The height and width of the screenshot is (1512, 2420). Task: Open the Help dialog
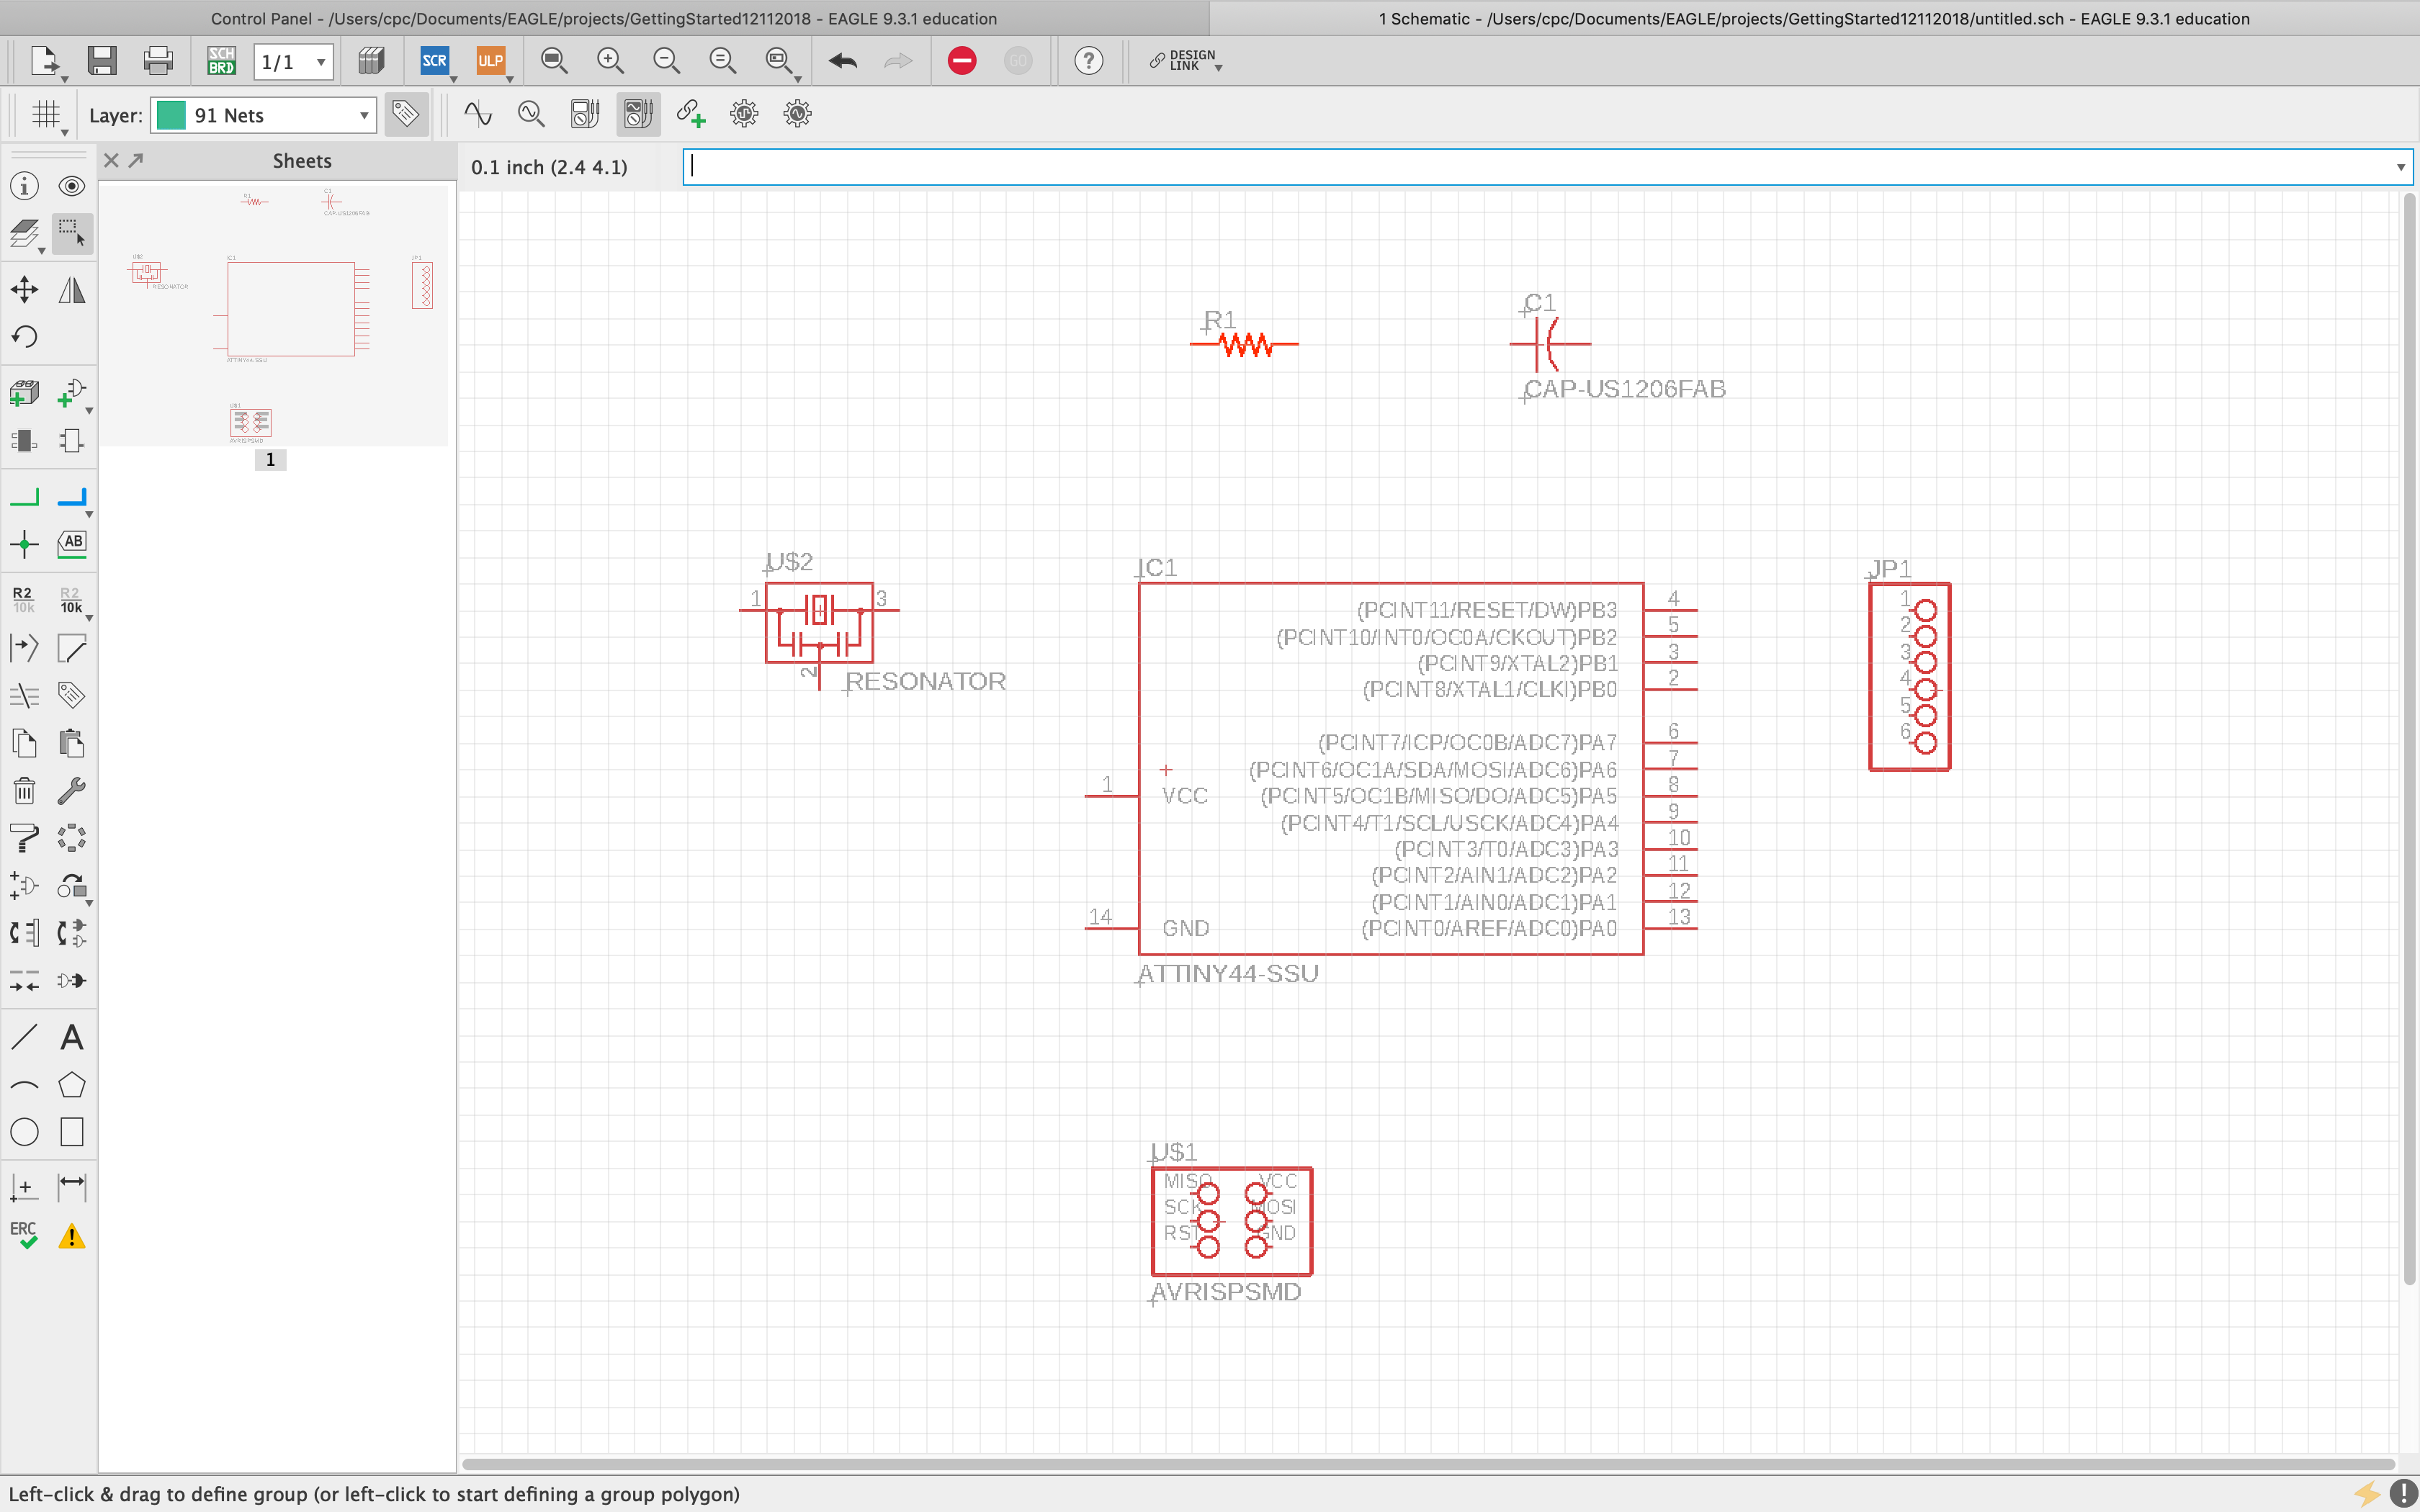(1087, 60)
